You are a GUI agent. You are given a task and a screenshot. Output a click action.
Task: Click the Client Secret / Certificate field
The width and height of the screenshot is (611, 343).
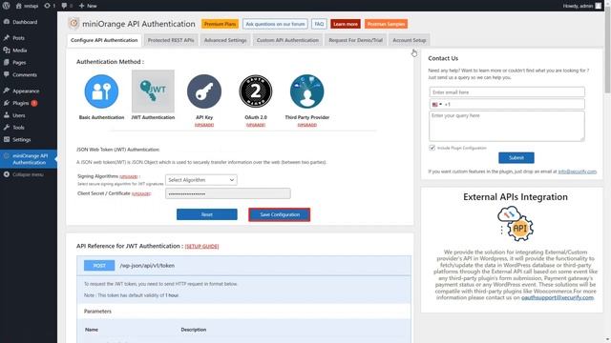click(x=228, y=193)
